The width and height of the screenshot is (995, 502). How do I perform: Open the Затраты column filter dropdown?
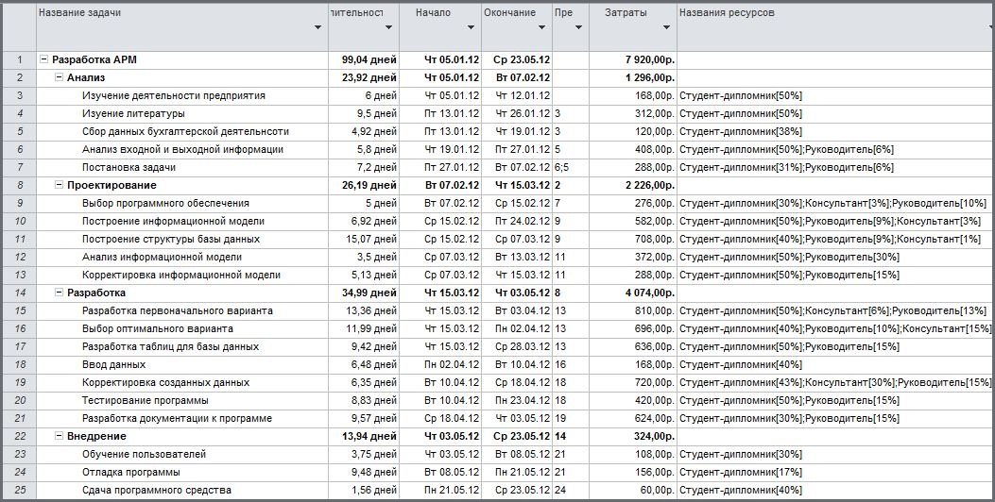click(x=666, y=27)
